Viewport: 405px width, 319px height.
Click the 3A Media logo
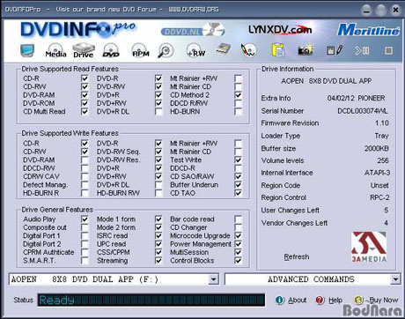369,247
